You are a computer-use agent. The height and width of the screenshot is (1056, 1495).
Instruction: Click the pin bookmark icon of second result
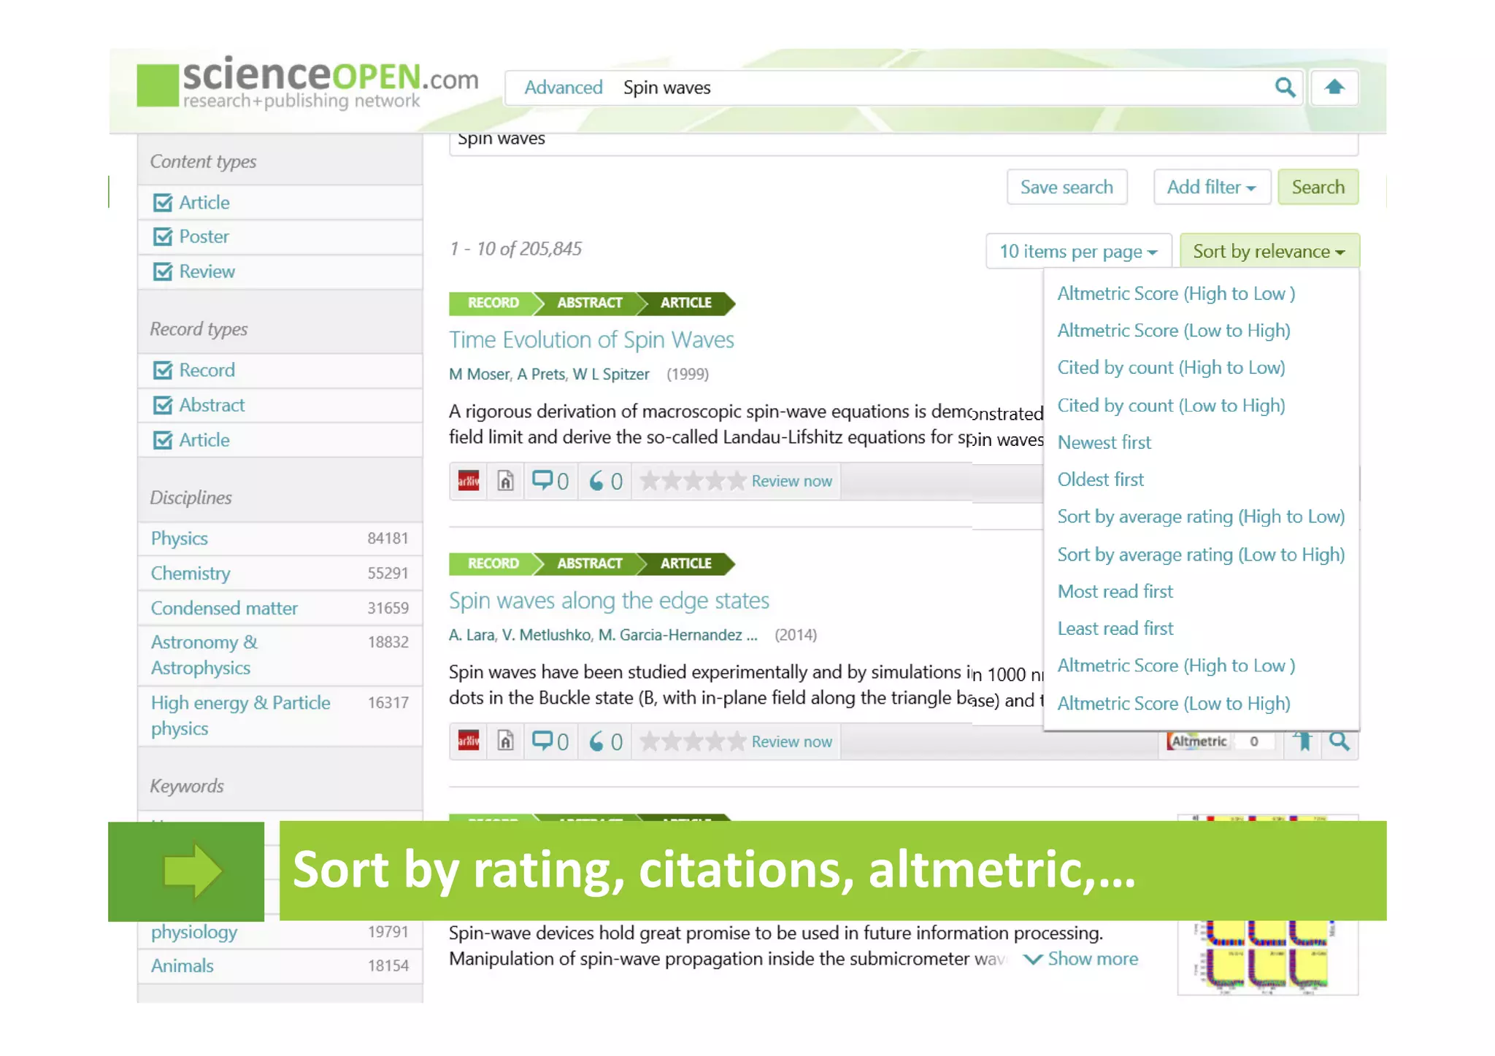click(x=1303, y=741)
